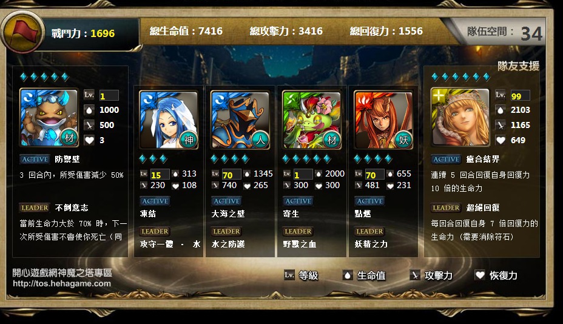This screenshot has height=324, width=563.
Task: Click the LEADER label for 不倒意志 skill
Action: pyautogui.click(x=35, y=208)
